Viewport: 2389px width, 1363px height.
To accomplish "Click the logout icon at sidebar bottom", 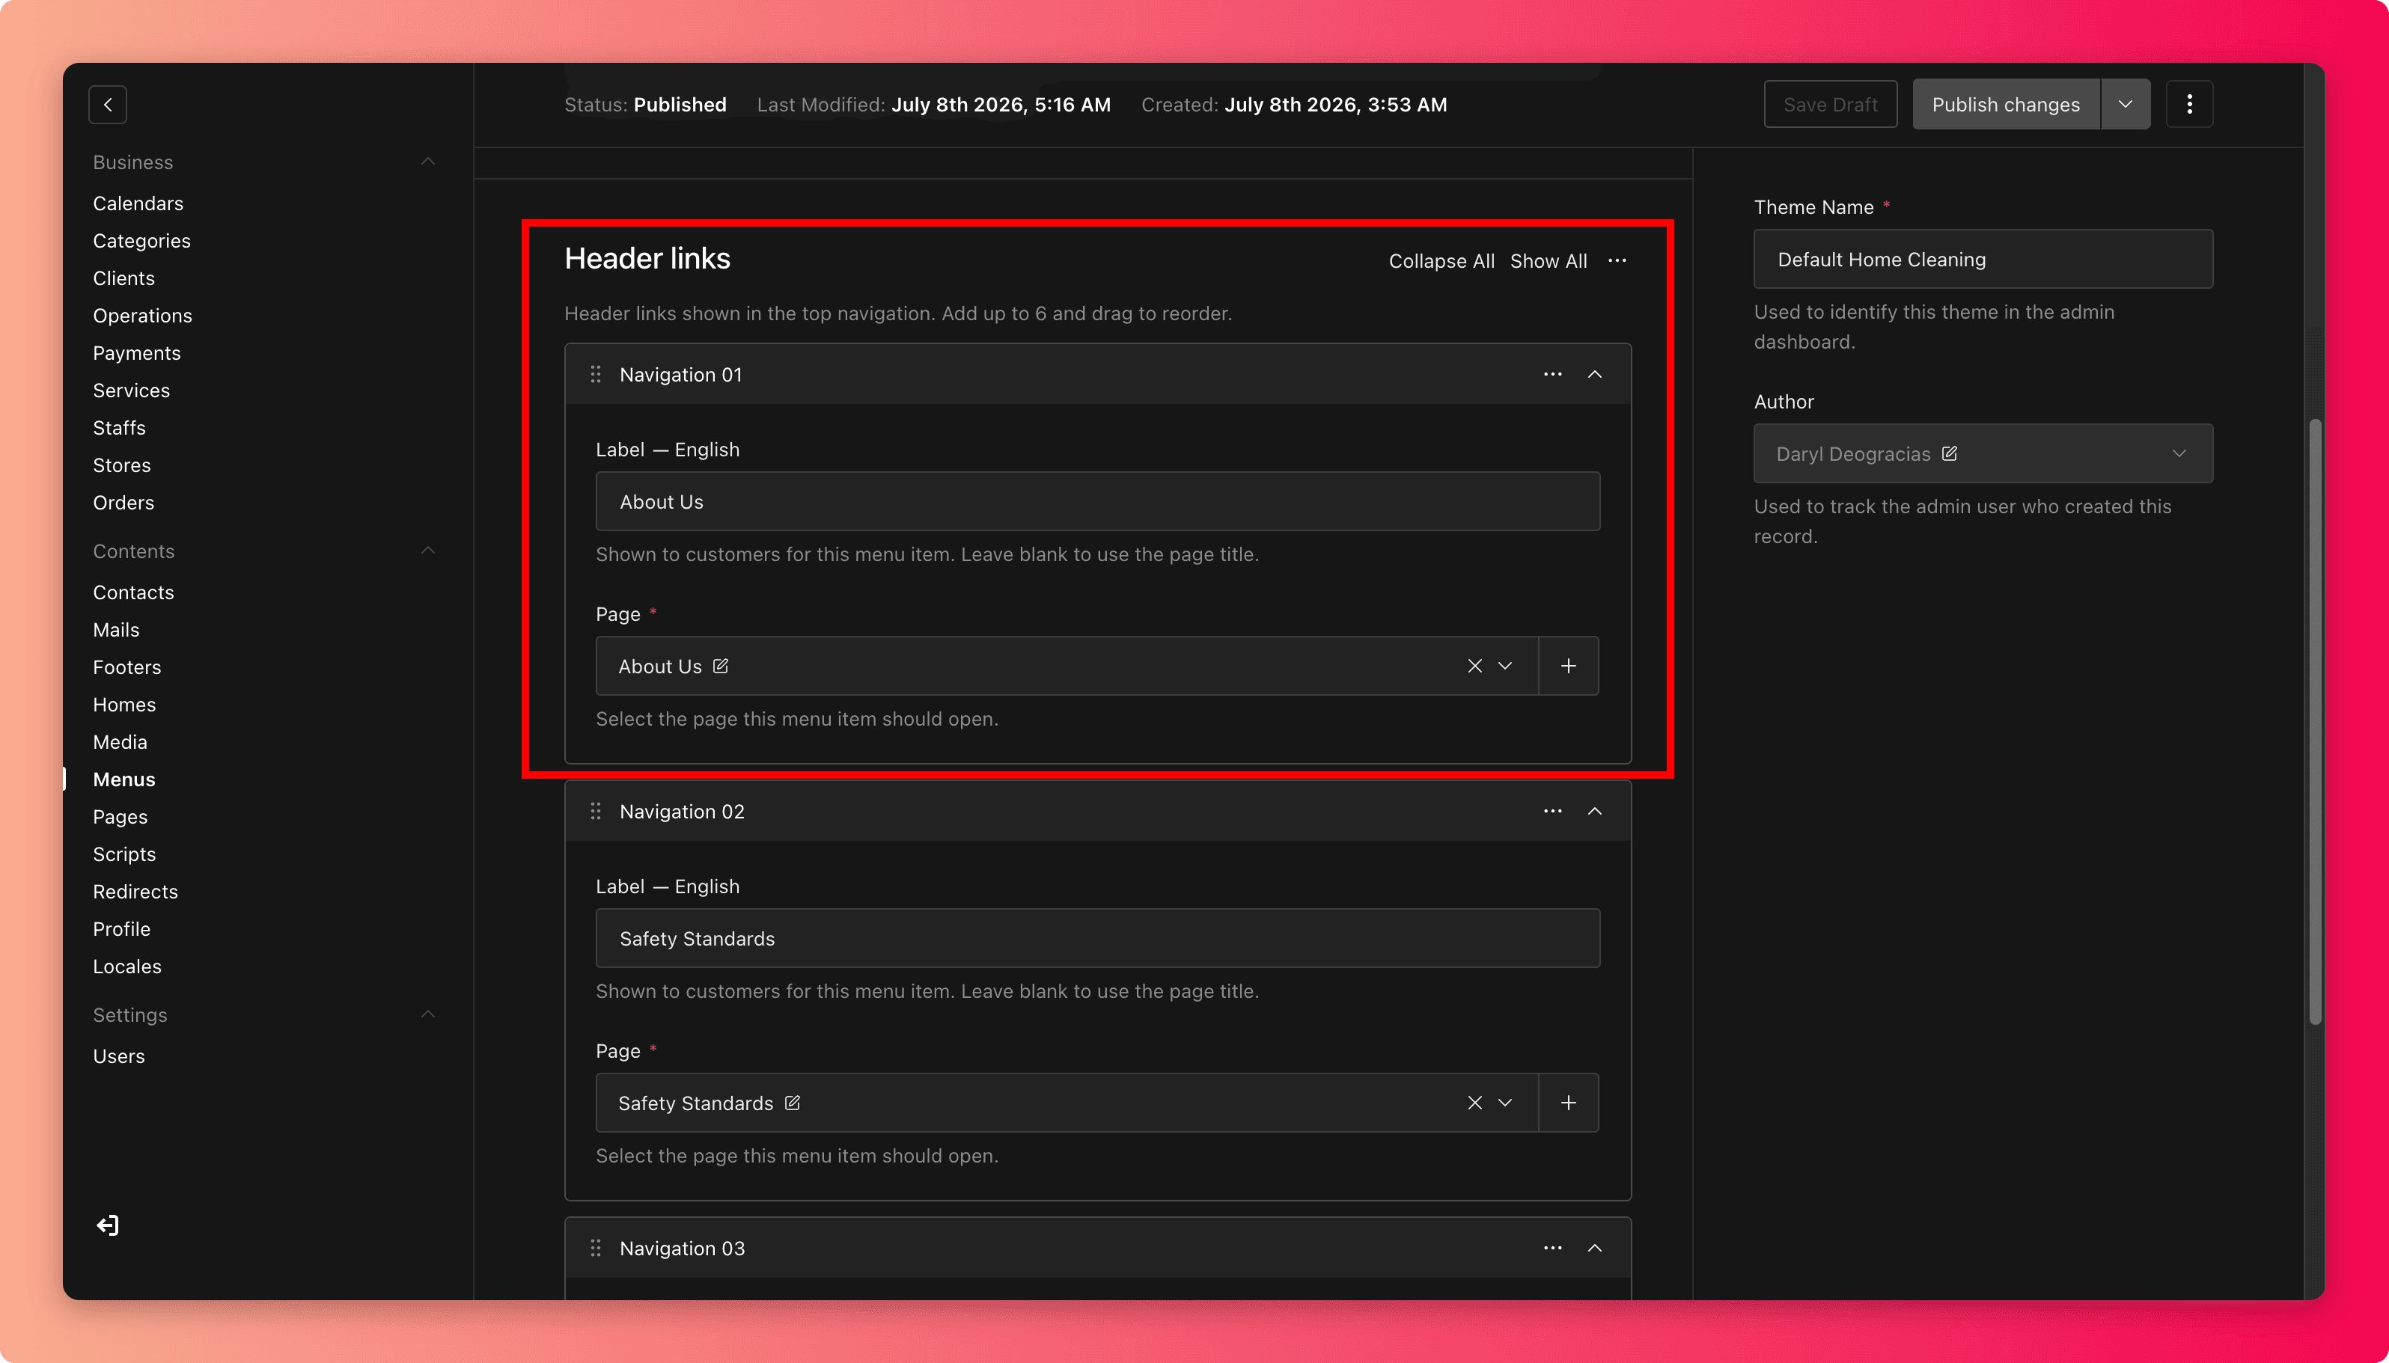I will pos(108,1225).
